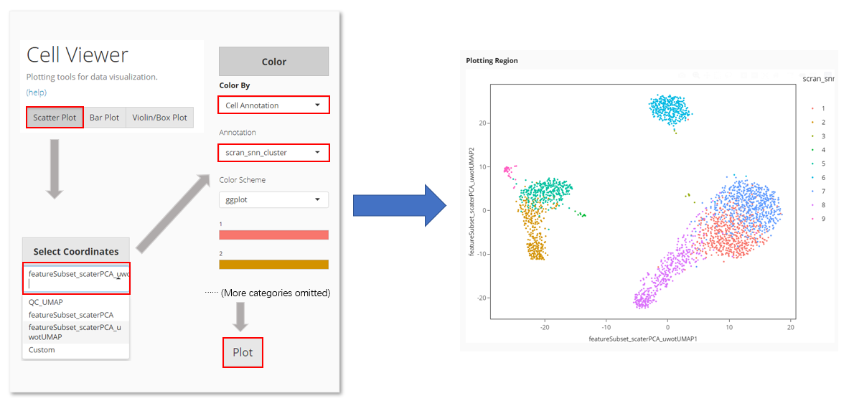Viewport: 849px width, 406px height.
Task: Click the salmon color swatch for category 1
Action: (273, 235)
